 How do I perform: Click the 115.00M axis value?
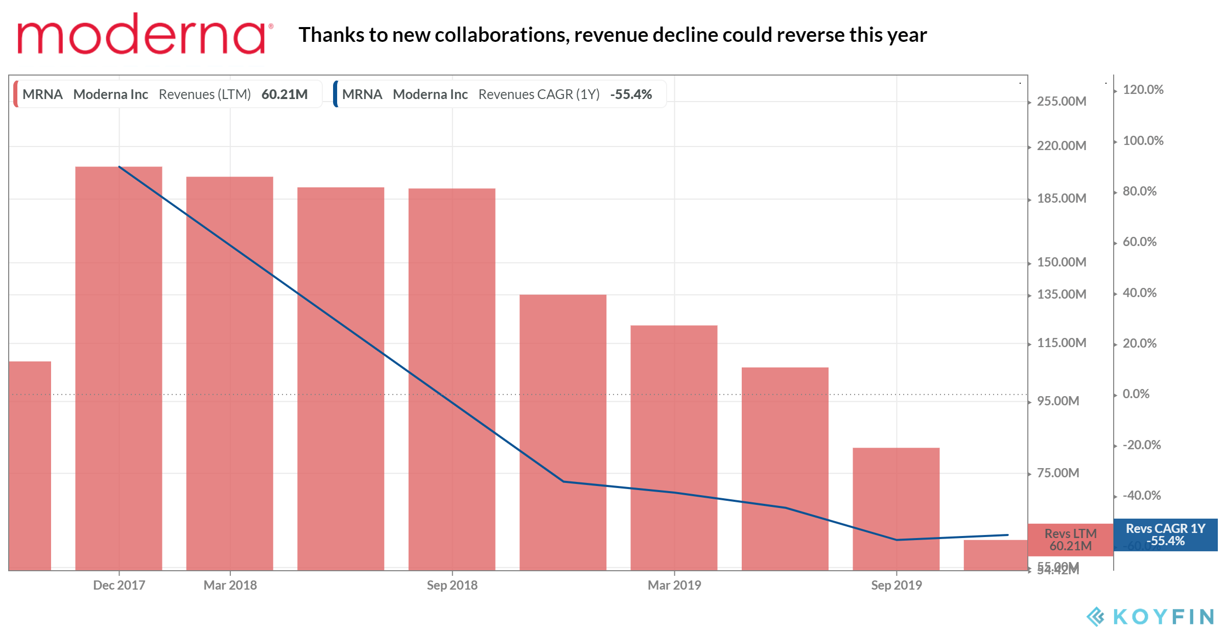tap(1062, 343)
